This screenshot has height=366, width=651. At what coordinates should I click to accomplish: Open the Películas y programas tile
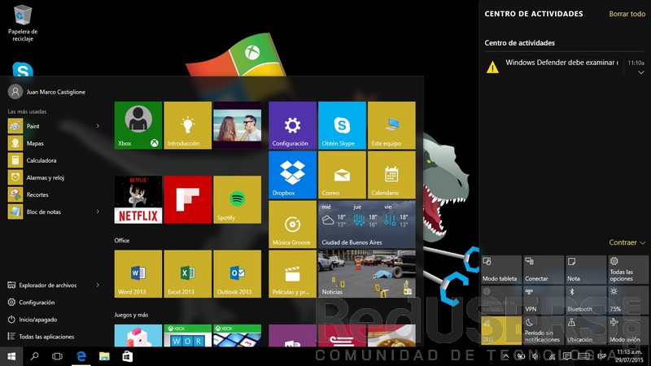[292, 274]
